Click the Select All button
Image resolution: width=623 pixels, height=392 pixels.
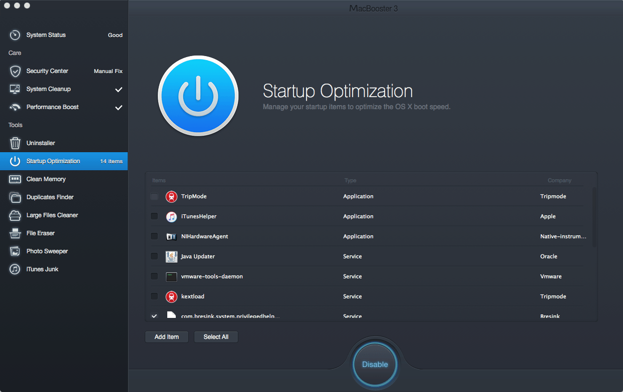click(216, 337)
